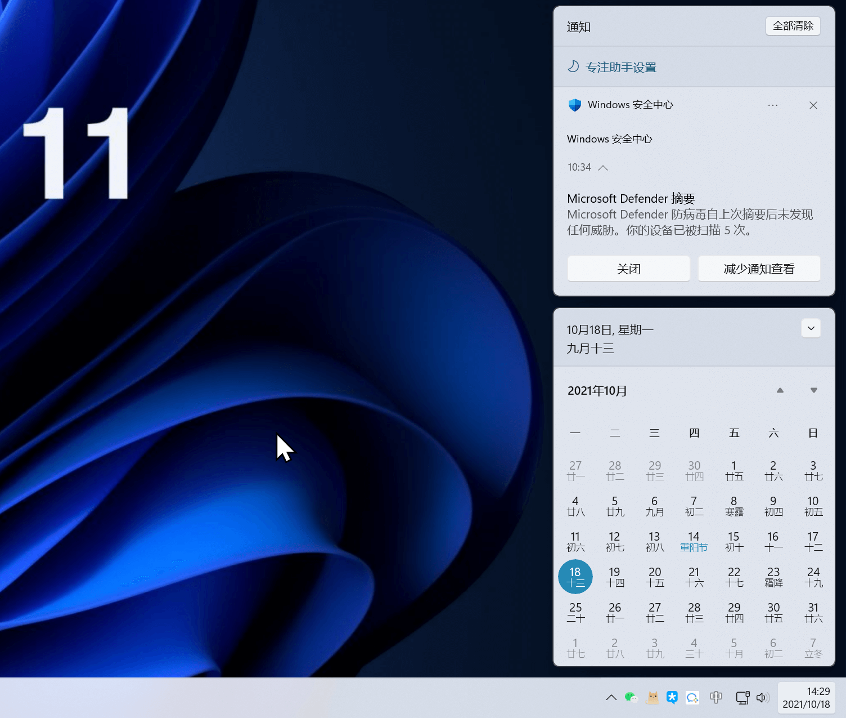
Task: Open notification options three-dot menu
Action: [x=773, y=105]
